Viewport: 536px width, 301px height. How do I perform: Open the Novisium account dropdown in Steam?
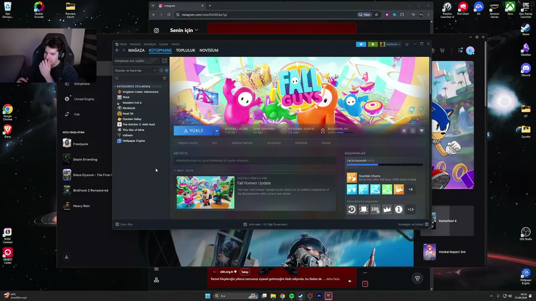click(x=390, y=44)
